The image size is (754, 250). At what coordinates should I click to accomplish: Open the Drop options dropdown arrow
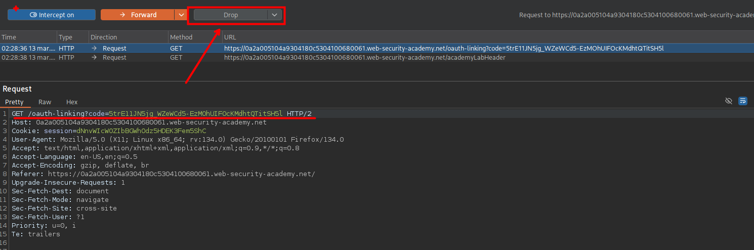click(274, 15)
